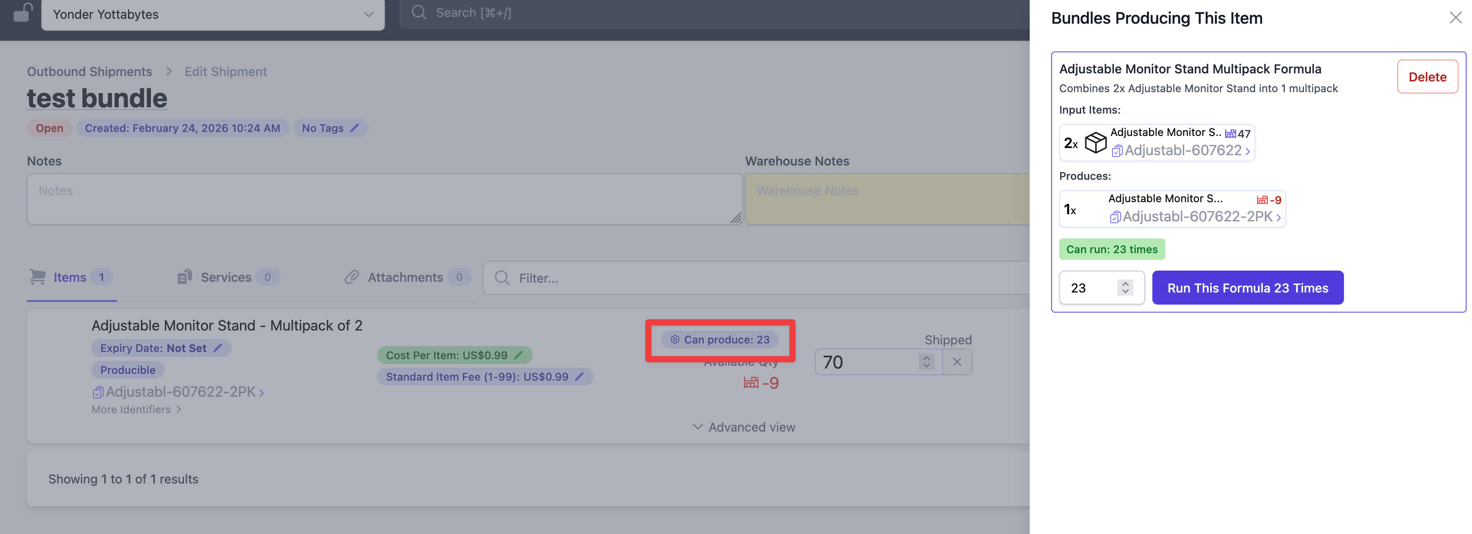The height and width of the screenshot is (534, 1472).
Task: Switch to the Services tab
Action: click(226, 278)
